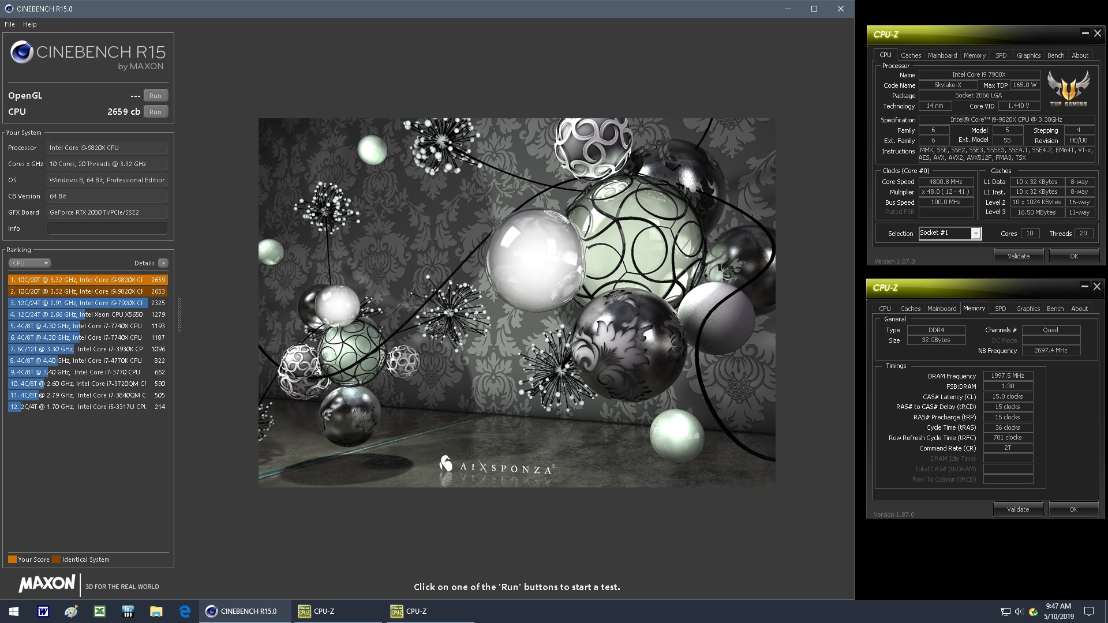
Task: Click the MAXON logo at bottom left
Action: point(47,584)
